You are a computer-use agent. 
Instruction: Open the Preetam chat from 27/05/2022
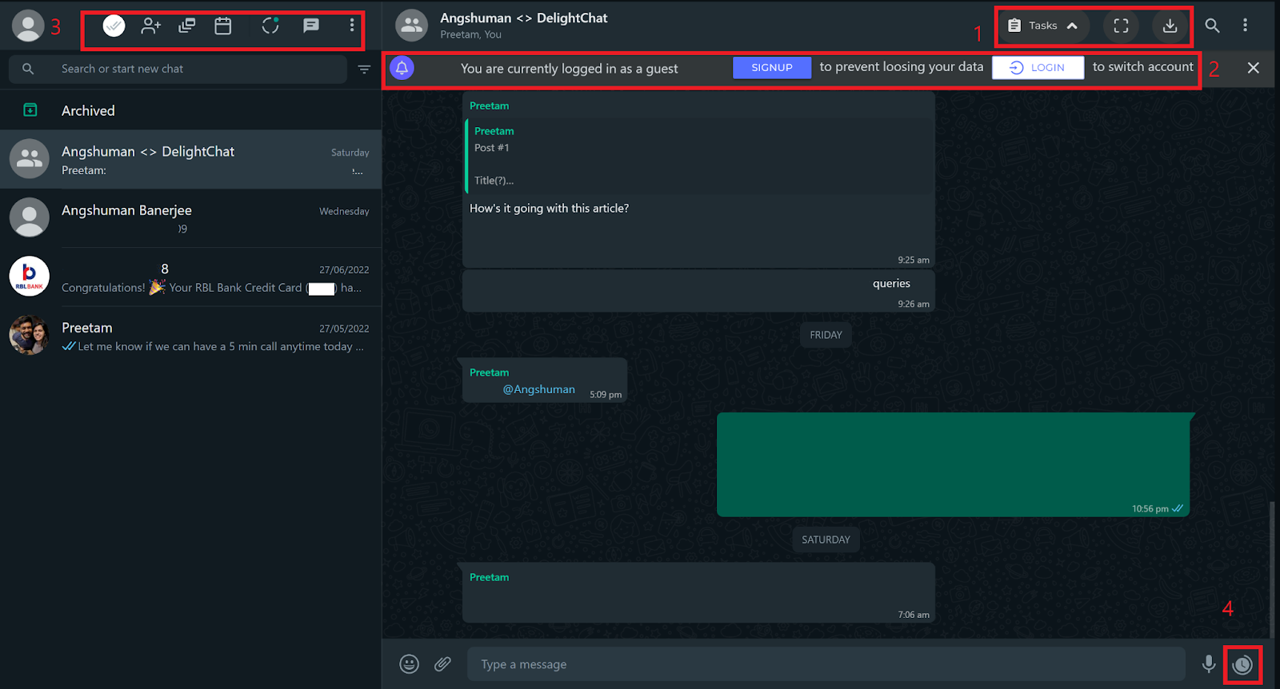pyautogui.click(x=190, y=336)
